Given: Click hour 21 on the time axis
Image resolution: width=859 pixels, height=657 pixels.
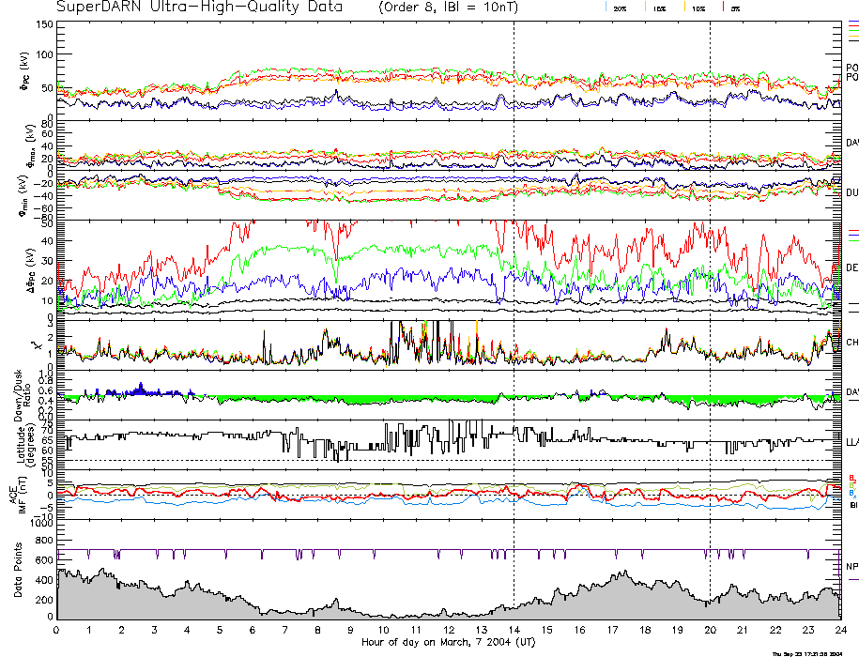Looking at the screenshot, I should pos(743,630).
